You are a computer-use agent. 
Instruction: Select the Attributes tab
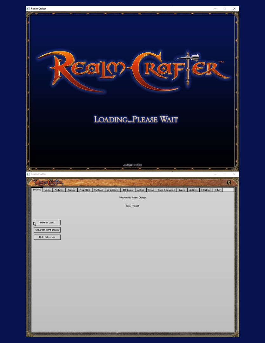(128, 190)
